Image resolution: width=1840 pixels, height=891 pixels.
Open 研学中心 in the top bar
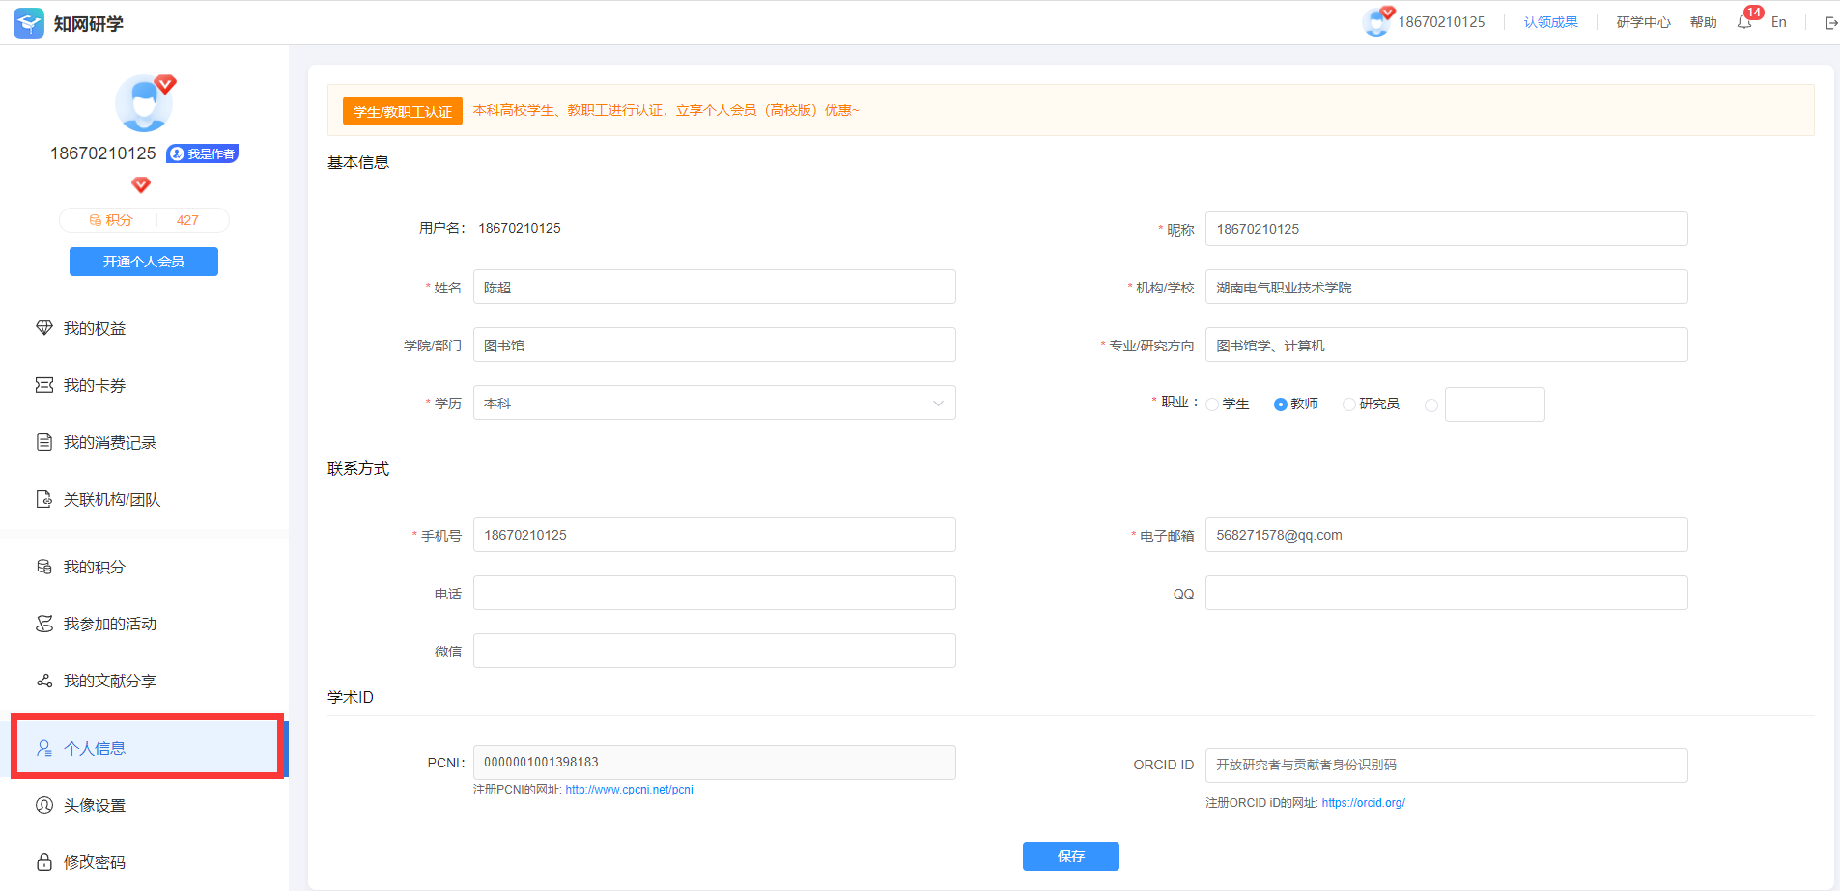point(1644,22)
